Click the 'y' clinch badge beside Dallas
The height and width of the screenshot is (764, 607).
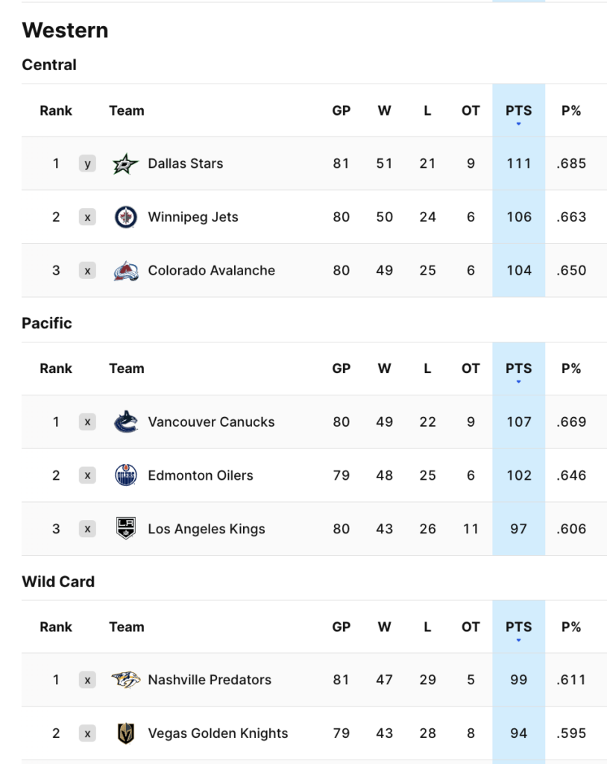(x=87, y=163)
